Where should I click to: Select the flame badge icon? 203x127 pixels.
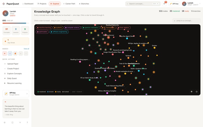coord(15,53)
